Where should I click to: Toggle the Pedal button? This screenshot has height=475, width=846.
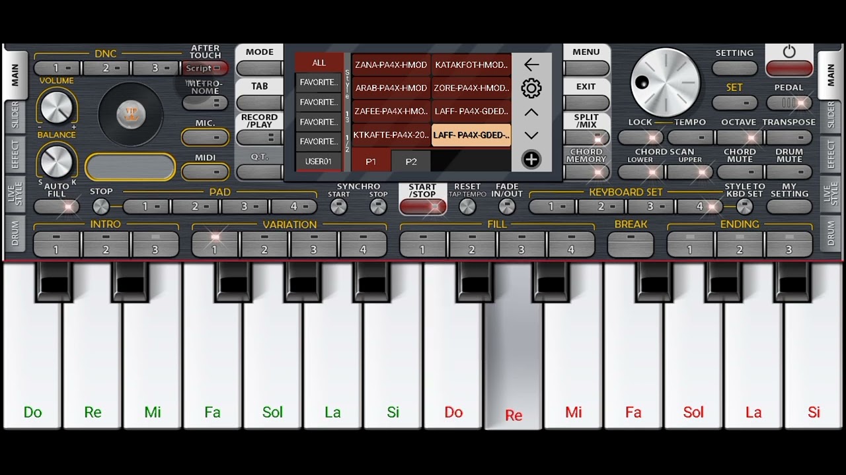789,102
